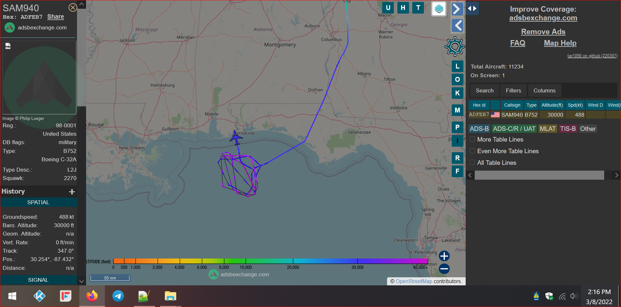
Task: Click table horizontal scrollbar right arrow
Action: pos(616,175)
